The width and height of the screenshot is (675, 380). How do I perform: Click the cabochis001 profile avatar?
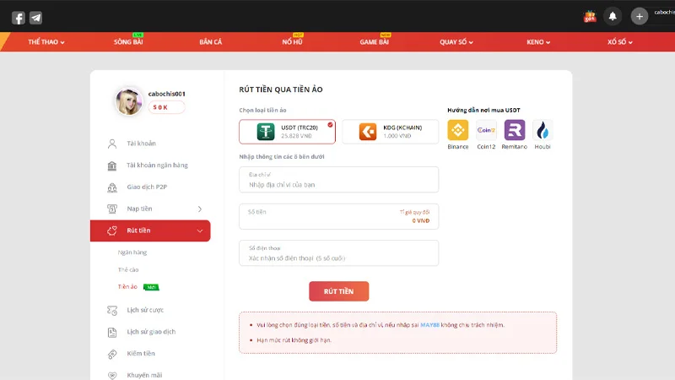click(129, 101)
